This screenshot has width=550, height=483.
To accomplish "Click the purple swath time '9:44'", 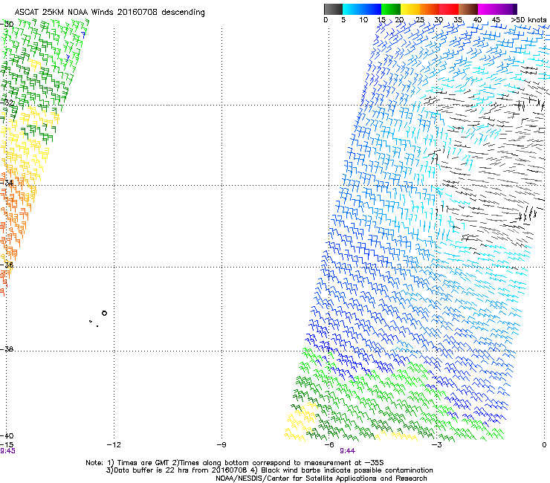I will [x=347, y=451].
